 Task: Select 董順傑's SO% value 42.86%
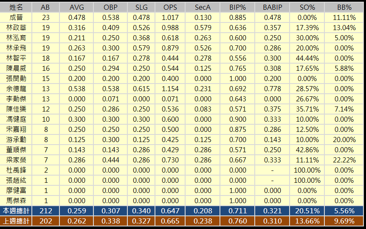pyautogui.click(x=307, y=150)
